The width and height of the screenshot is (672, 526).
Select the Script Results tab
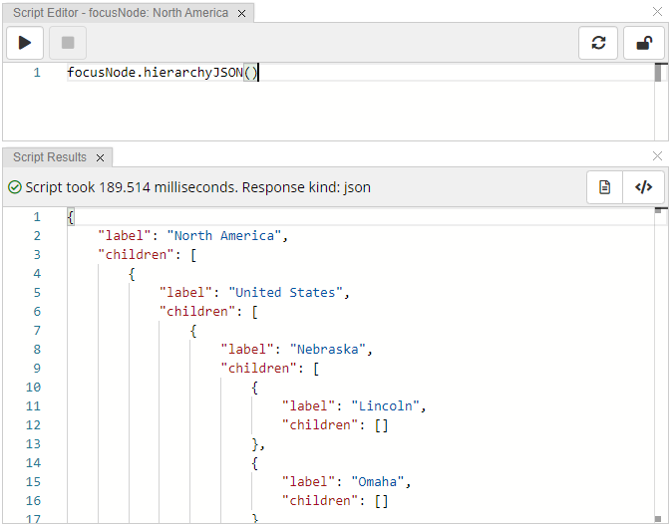(50, 157)
